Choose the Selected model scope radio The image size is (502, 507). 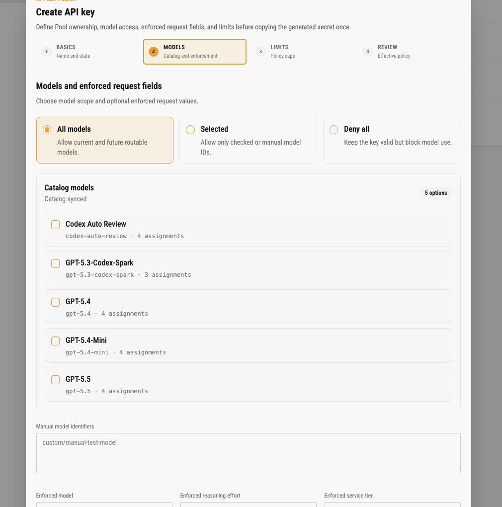point(190,130)
